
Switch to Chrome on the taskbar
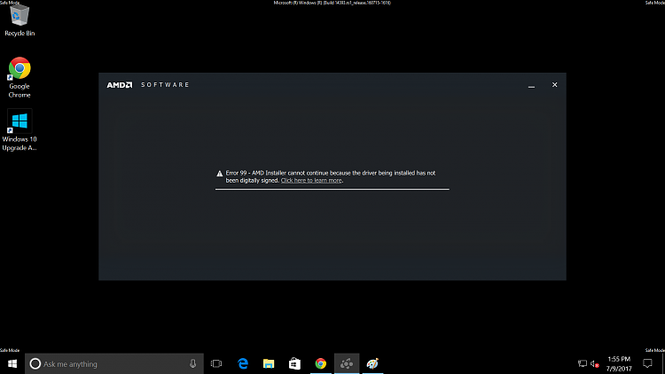tap(321, 364)
